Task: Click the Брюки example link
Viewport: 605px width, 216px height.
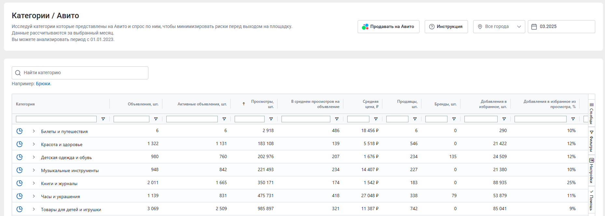Action: point(43,84)
